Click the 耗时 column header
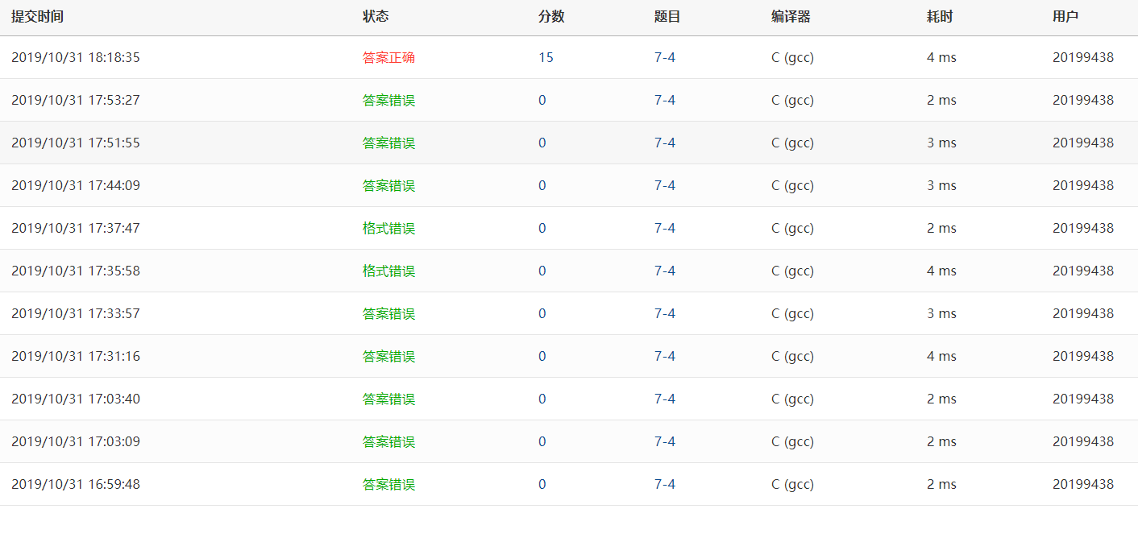1138x542 pixels. click(940, 17)
